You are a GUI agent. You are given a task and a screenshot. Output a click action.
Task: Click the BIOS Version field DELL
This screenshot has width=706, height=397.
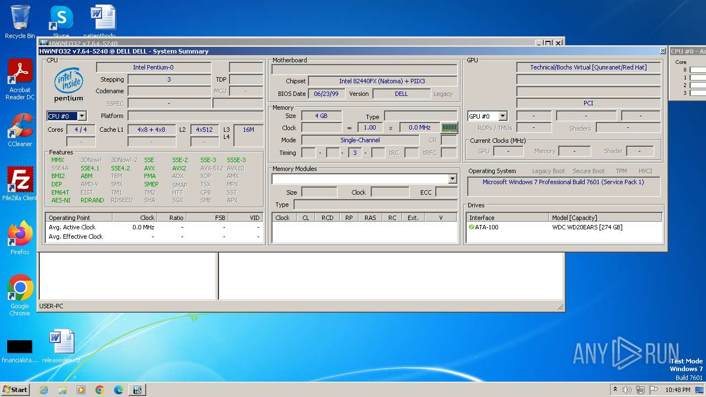click(401, 94)
